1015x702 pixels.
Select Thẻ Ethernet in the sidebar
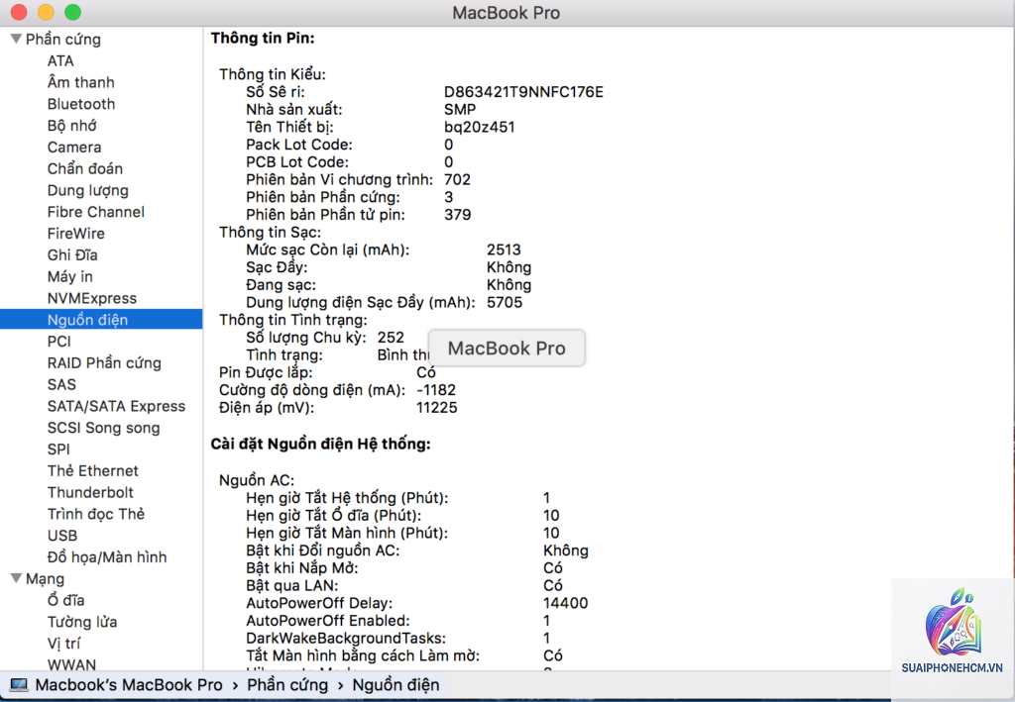pyautogui.click(x=92, y=470)
